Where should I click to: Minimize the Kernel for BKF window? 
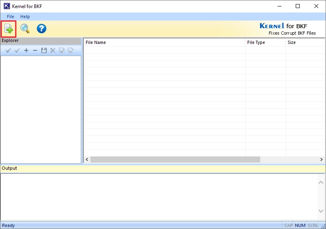280,6
